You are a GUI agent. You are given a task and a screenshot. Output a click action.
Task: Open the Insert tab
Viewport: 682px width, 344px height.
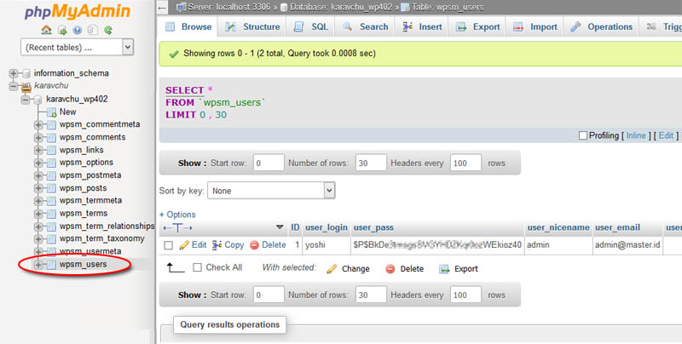[422, 27]
